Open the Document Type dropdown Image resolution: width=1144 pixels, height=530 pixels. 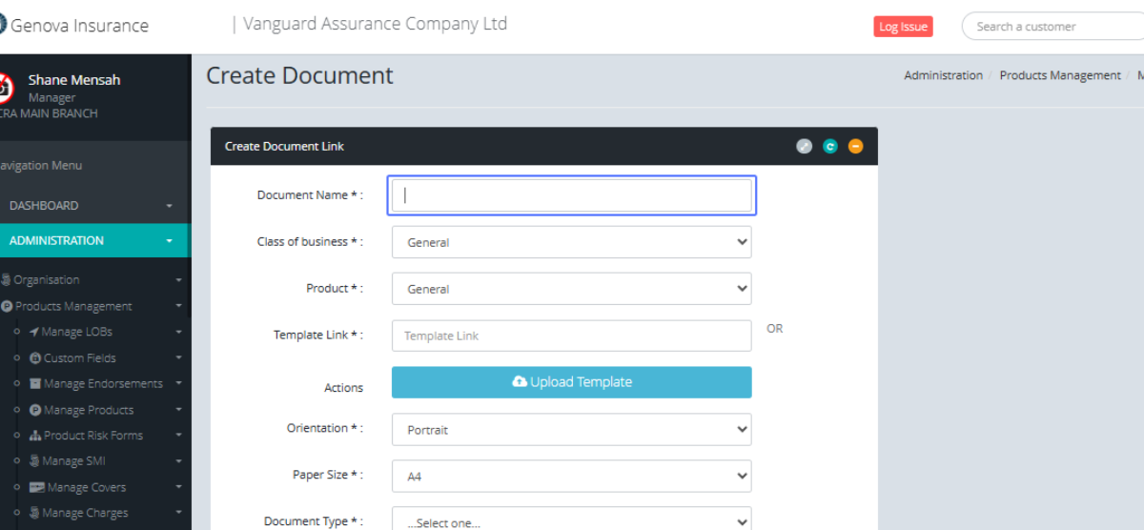click(571, 520)
